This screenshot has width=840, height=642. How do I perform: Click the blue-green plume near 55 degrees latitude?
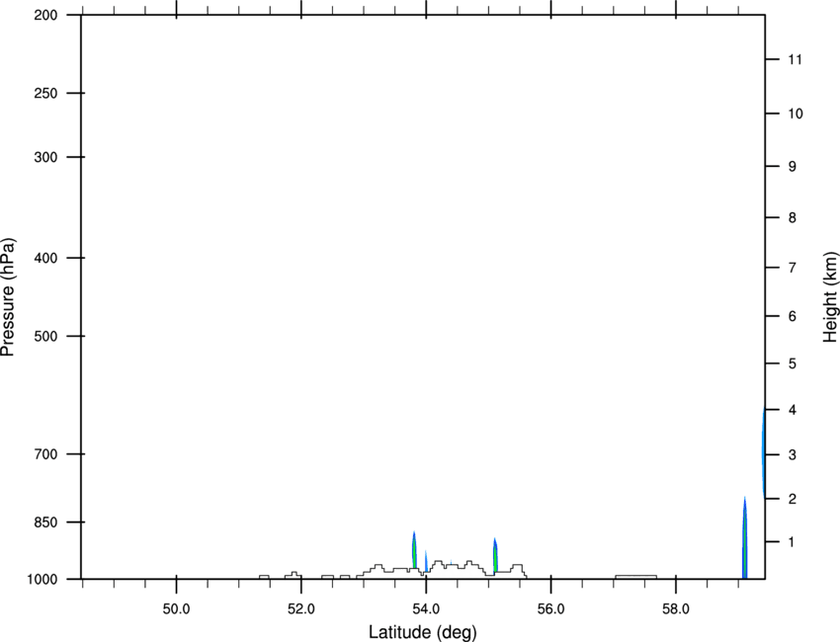pos(495,555)
